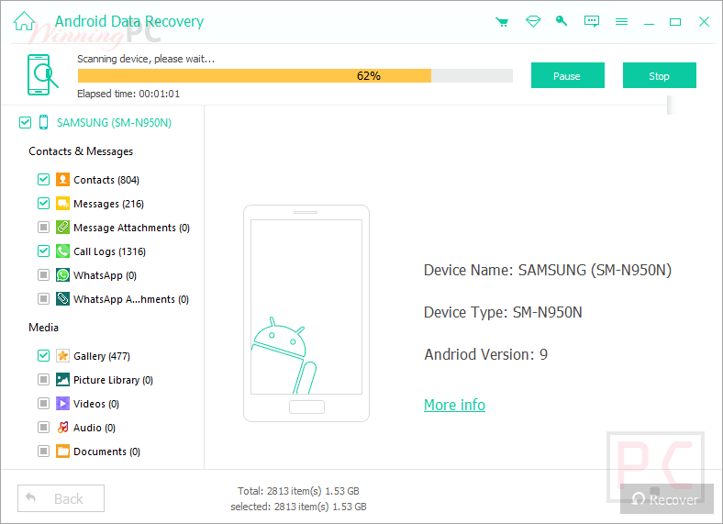This screenshot has width=723, height=524.
Task: Select the SAMSUNG (SM-N950N) device label
Action: click(115, 123)
